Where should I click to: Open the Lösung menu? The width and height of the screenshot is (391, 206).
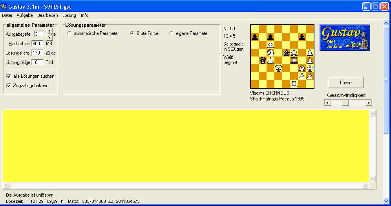point(69,15)
